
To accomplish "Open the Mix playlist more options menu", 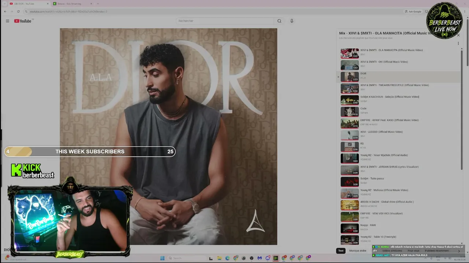I will click(x=458, y=43).
